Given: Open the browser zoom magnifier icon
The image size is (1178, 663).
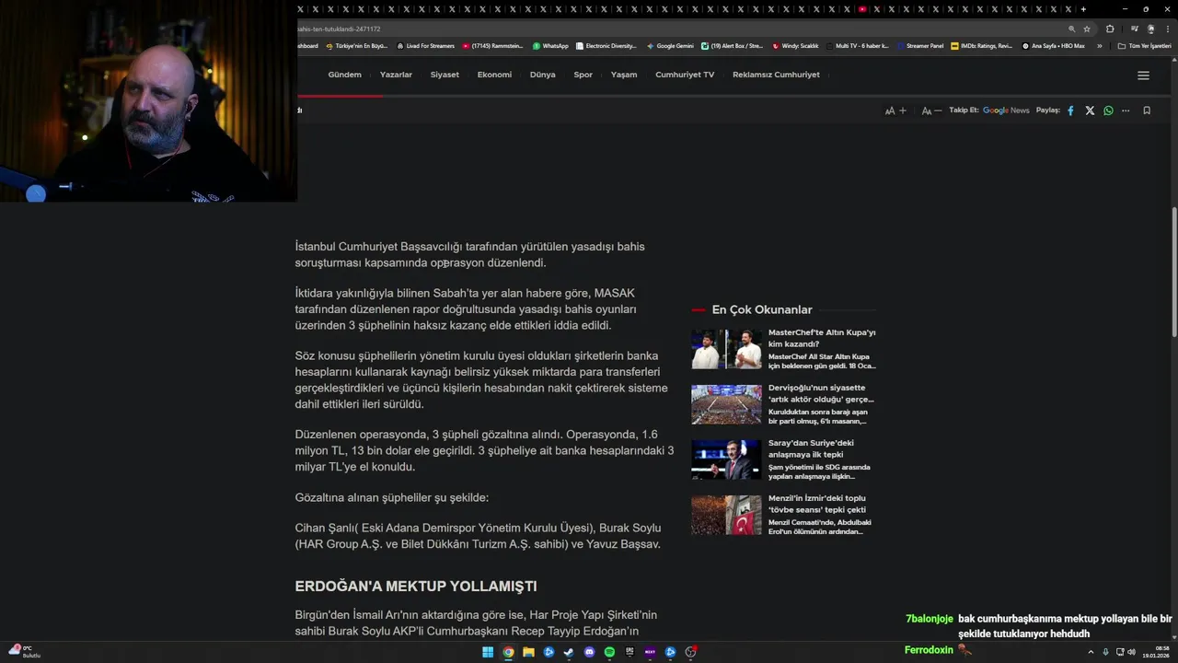Looking at the screenshot, I should [x=1071, y=29].
